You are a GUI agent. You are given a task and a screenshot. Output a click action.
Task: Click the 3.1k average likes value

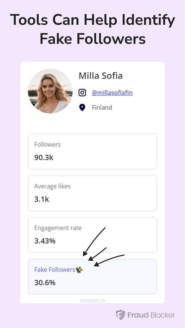coord(42,199)
